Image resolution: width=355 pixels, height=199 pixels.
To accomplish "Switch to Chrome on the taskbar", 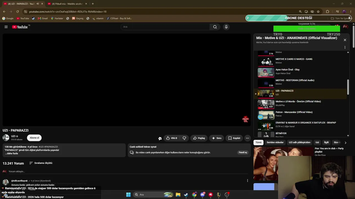I will (x=194, y=195).
